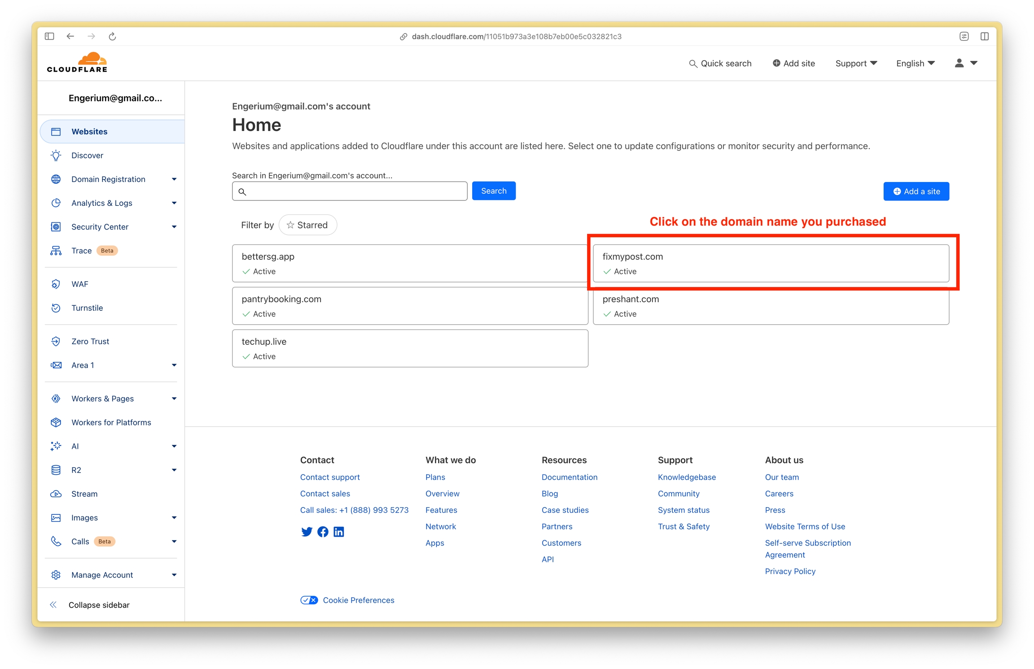Click the AI sparkles icon
The image size is (1034, 669).
56,446
